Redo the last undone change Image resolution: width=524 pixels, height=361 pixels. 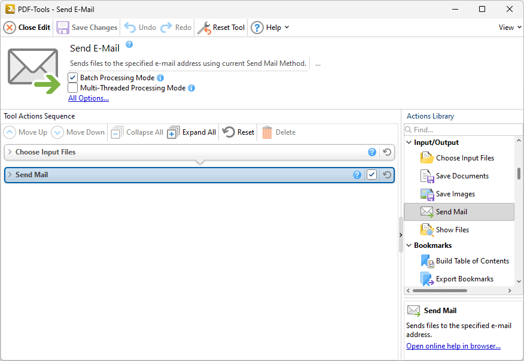[x=176, y=28]
